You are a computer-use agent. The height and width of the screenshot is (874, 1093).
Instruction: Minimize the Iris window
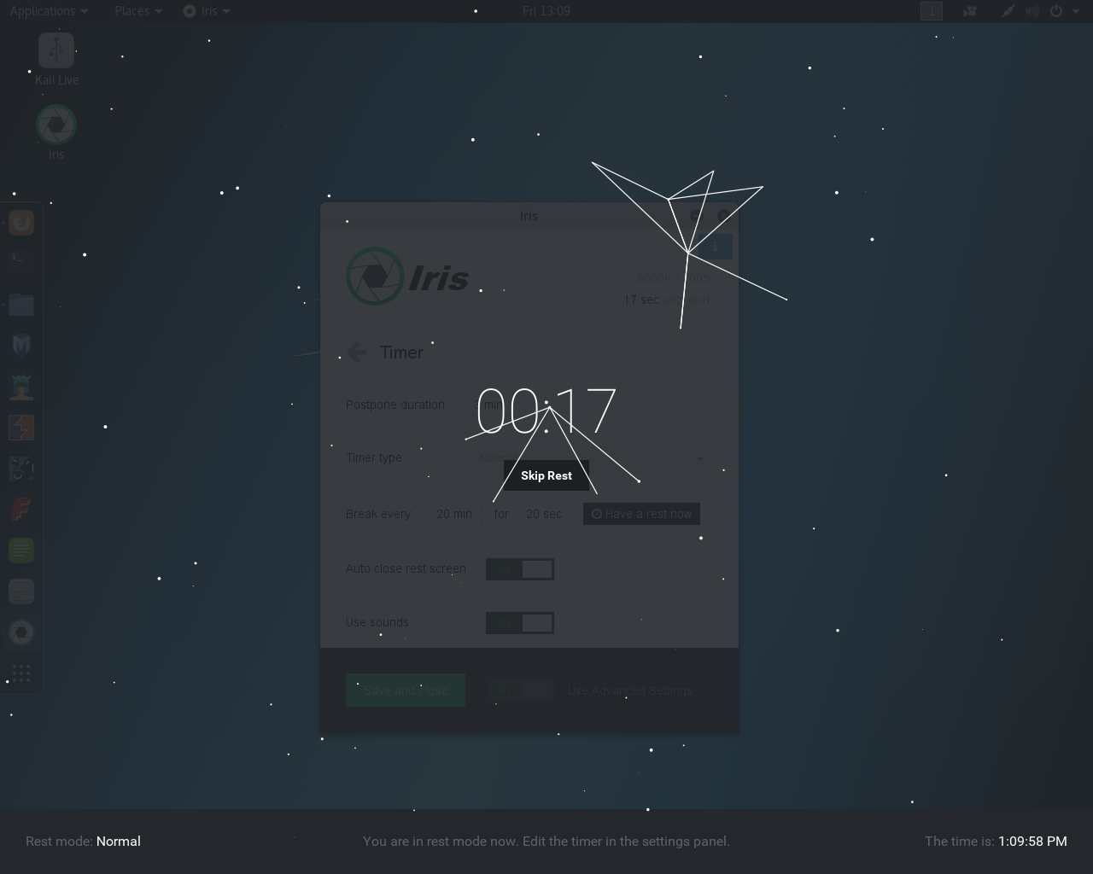696,216
